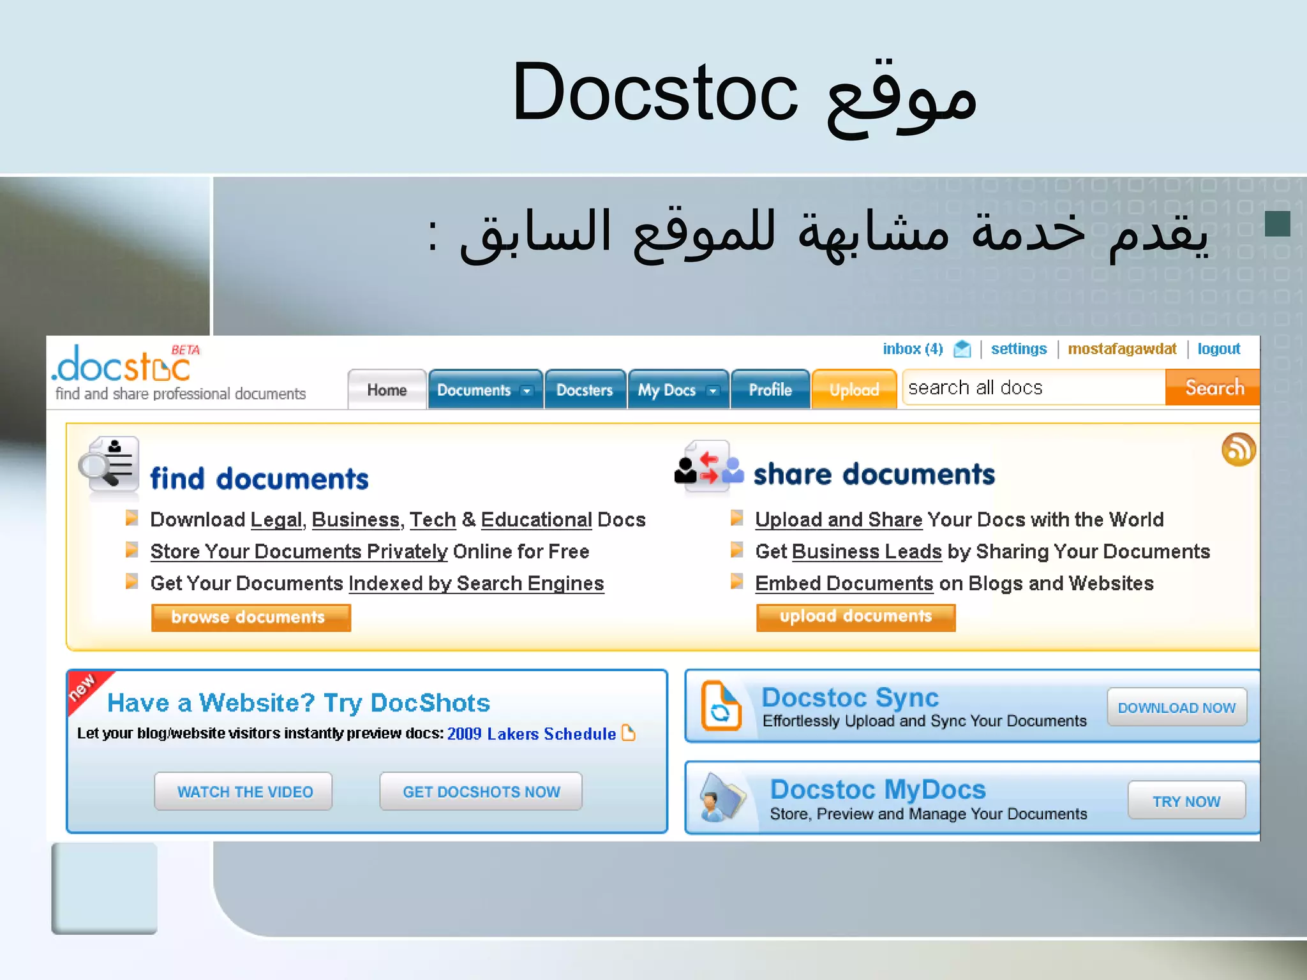The image size is (1307, 980).
Task: Open Store Your Documents Privately link
Action: pyautogui.click(x=299, y=551)
